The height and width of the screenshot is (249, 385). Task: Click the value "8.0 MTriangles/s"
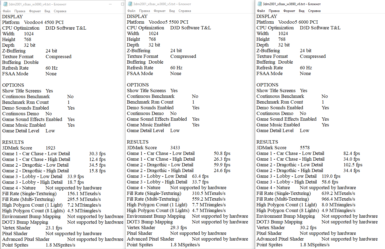pos(339,205)
